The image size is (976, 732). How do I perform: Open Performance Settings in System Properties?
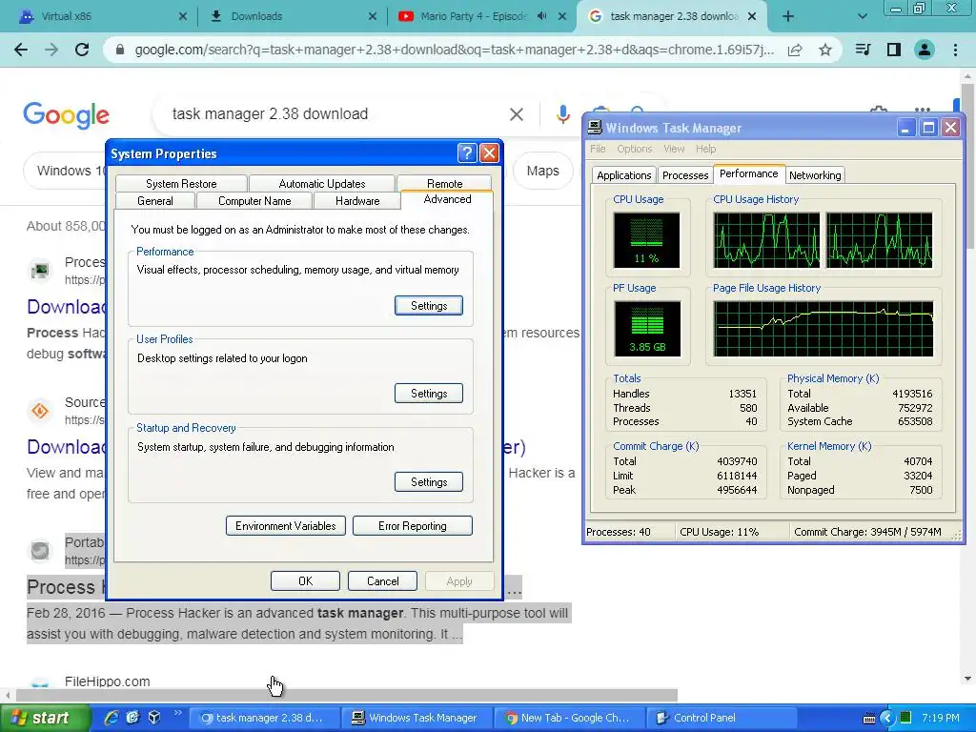(x=429, y=306)
